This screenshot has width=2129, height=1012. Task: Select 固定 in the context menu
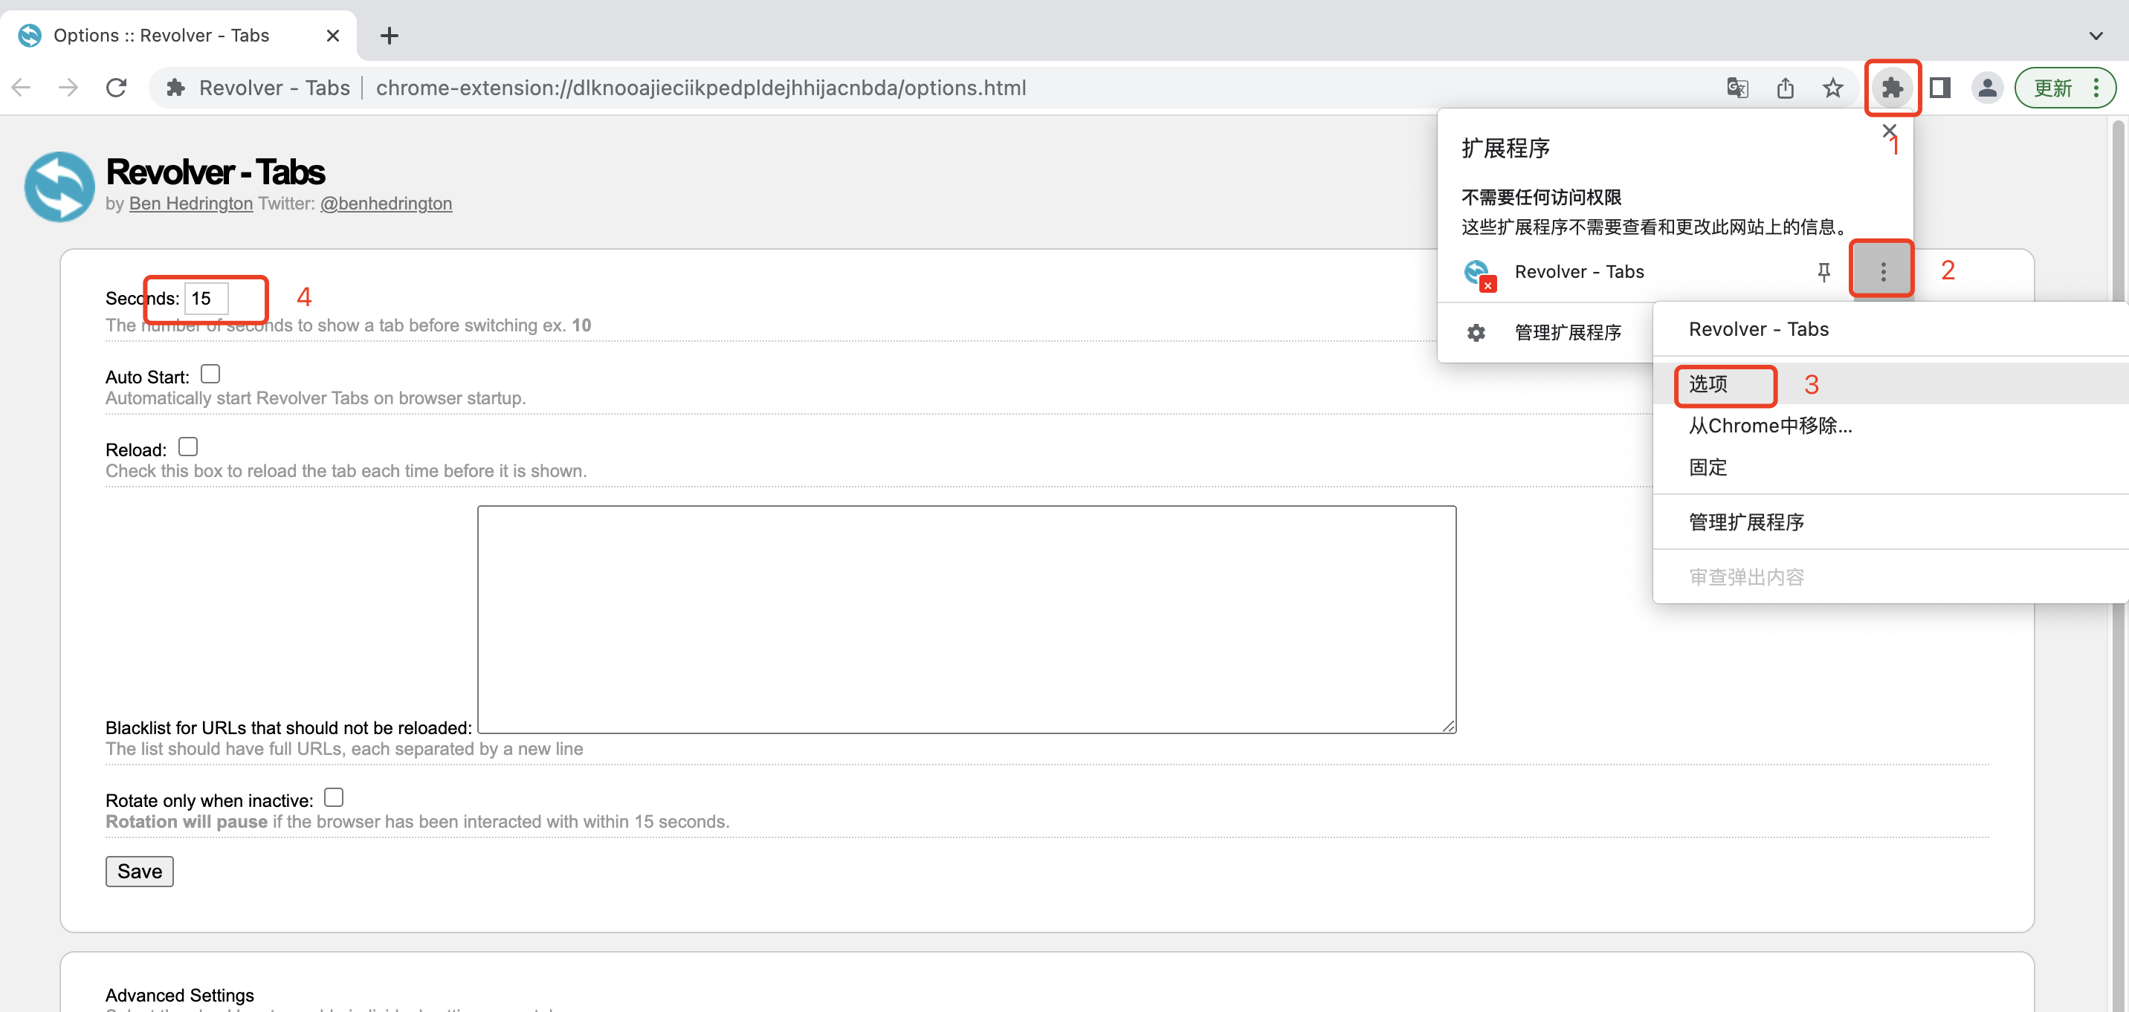click(1891, 467)
